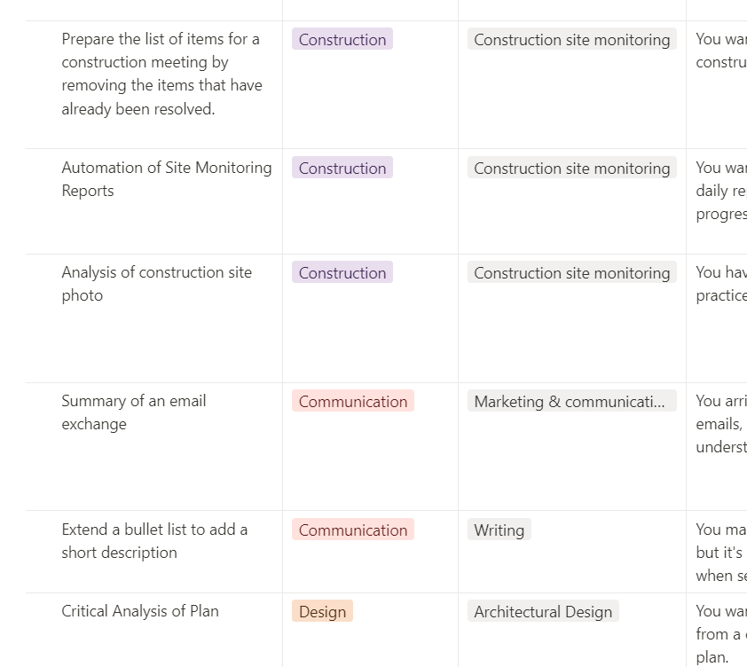Click site monitoring tag in meeting items row
The image size is (747, 667).
coord(571,40)
